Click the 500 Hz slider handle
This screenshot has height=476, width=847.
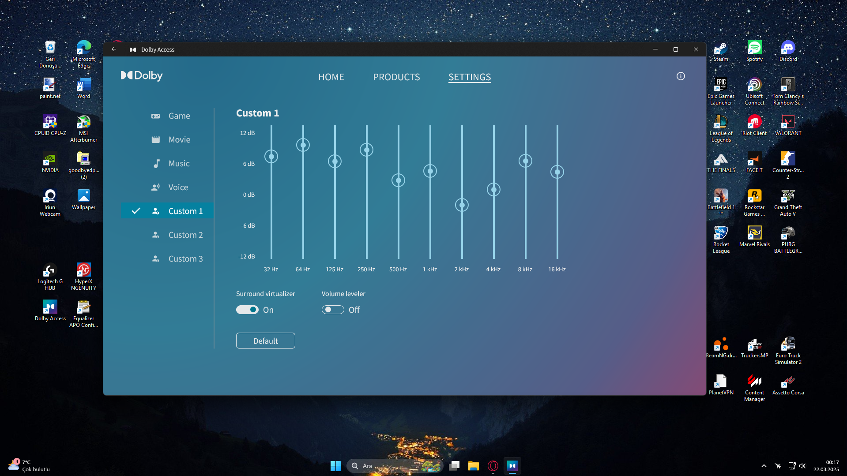[x=398, y=180]
